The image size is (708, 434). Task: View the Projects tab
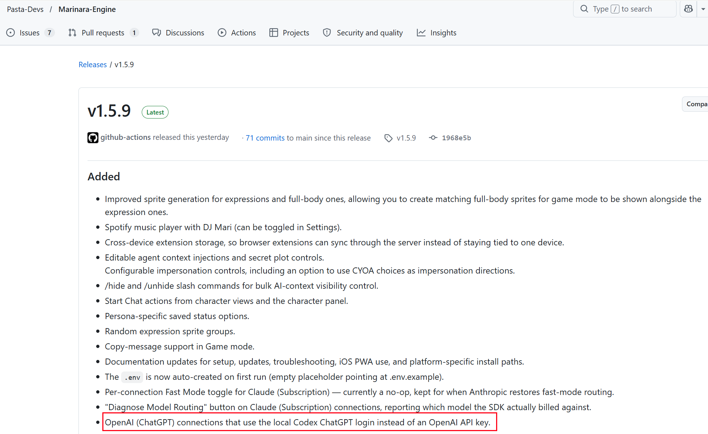click(289, 33)
